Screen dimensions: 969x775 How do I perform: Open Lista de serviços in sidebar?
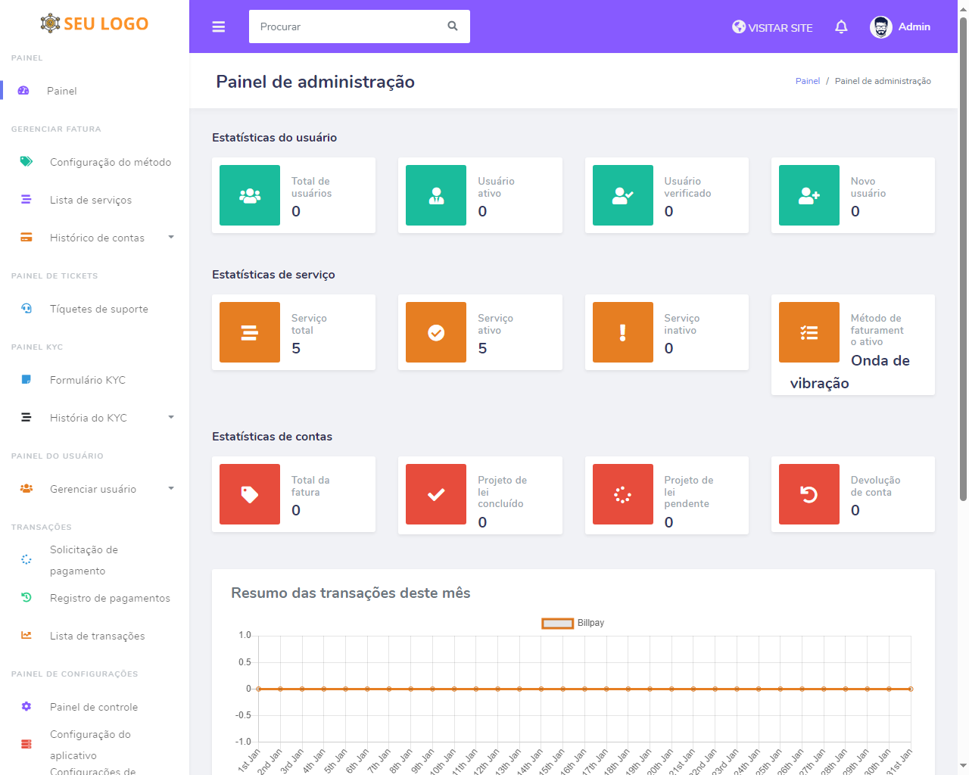click(x=91, y=200)
